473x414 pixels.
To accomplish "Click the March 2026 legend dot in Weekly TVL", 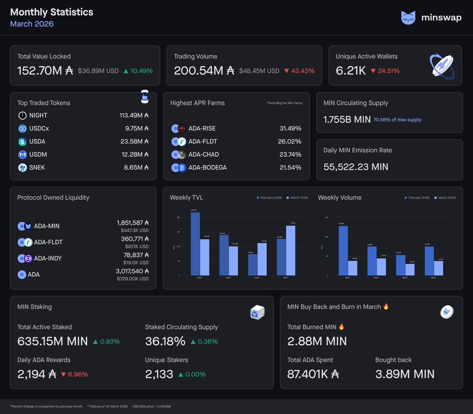I will click(x=288, y=198).
